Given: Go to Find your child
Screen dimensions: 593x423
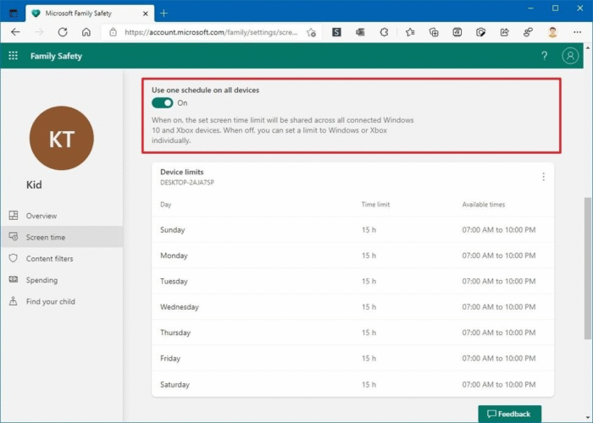Looking at the screenshot, I should (50, 301).
